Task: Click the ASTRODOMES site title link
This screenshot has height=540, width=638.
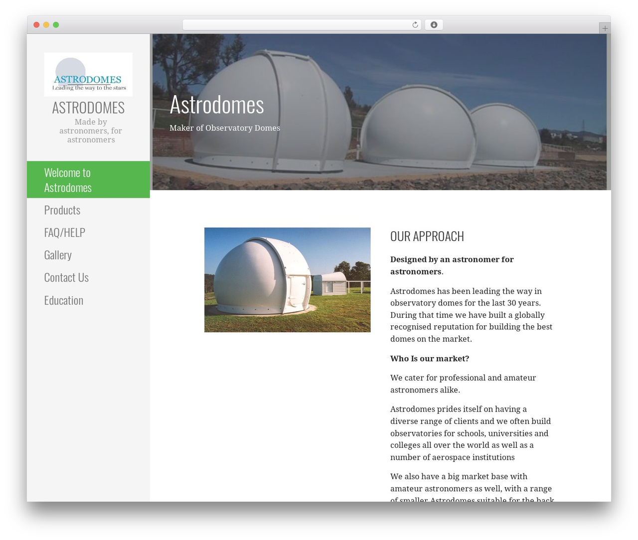Action: tap(88, 108)
